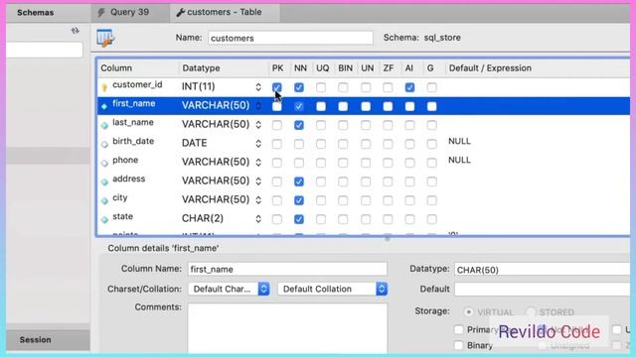The height and width of the screenshot is (357, 636).
Task: Open datatype dropdown for address
Action: pos(258,181)
